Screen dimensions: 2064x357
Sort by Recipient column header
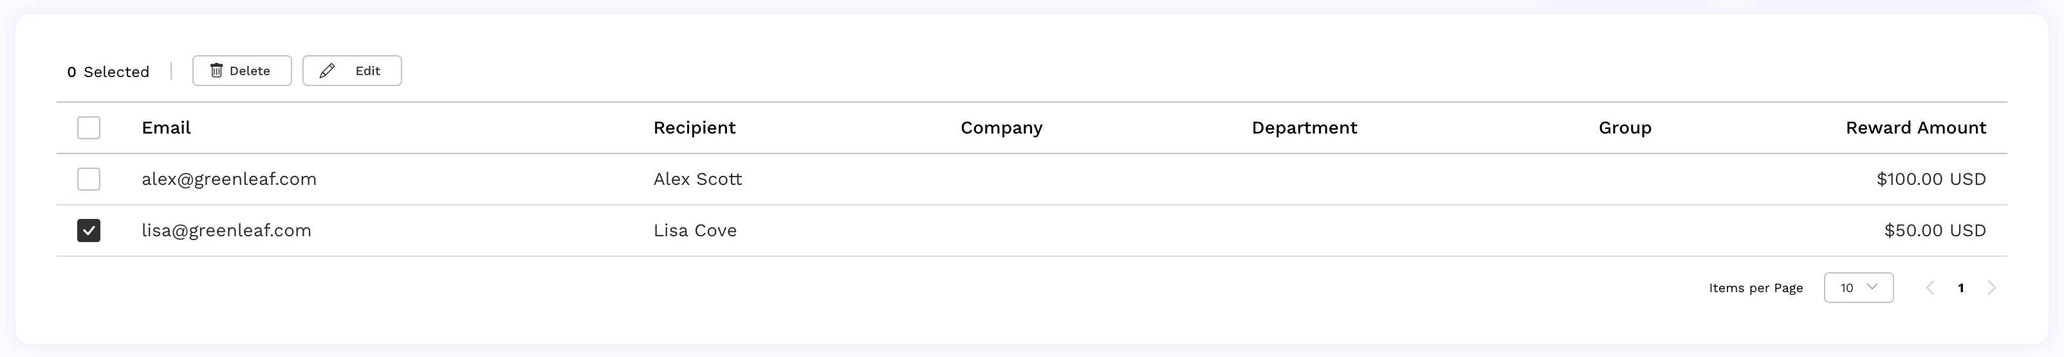pyautogui.click(x=694, y=127)
